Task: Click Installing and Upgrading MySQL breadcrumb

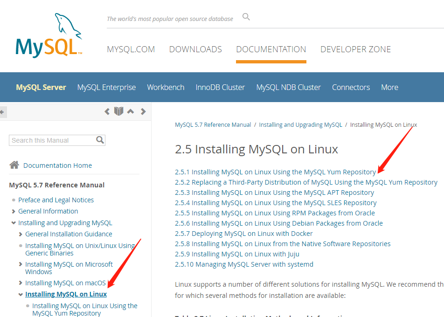Action: pos(300,125)
